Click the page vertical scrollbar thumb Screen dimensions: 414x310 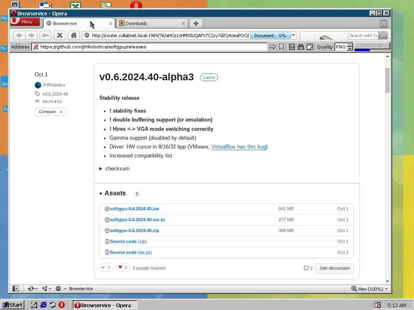pos(387,80)
